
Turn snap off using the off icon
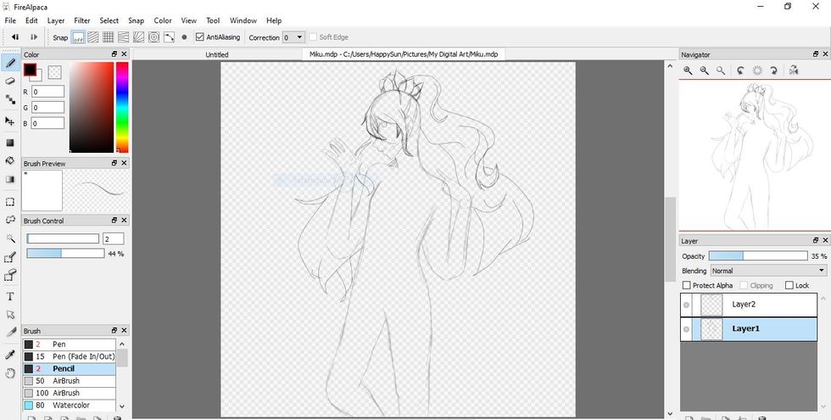(x=78, y=37)
